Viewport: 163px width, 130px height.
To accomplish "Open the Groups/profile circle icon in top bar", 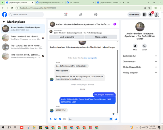I will coord(96,15).
